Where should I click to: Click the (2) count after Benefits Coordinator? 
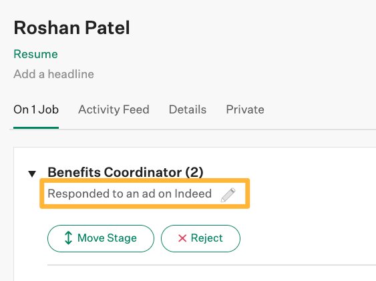coord(194,172)
